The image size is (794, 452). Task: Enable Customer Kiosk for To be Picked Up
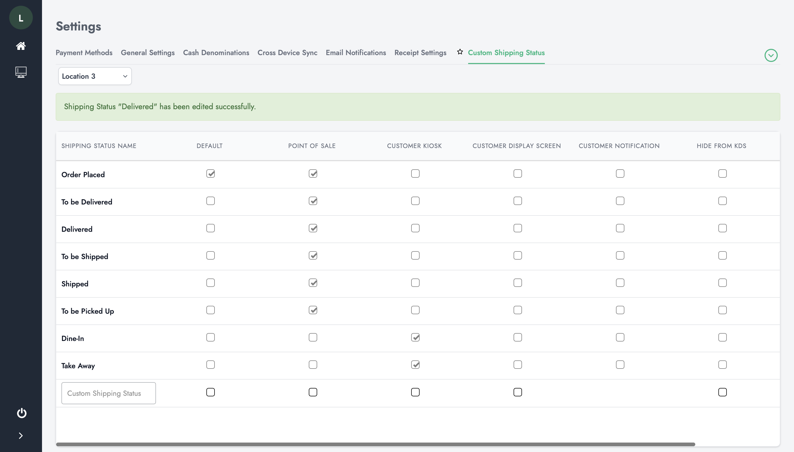pyautogui.click(x=415, y=310)
